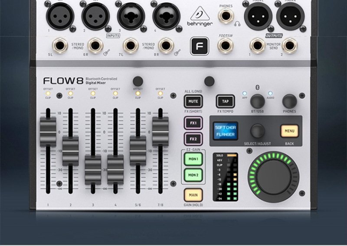Click the channel 3 OFFSET/CLIP LED
347x246 pixels.
93,93
